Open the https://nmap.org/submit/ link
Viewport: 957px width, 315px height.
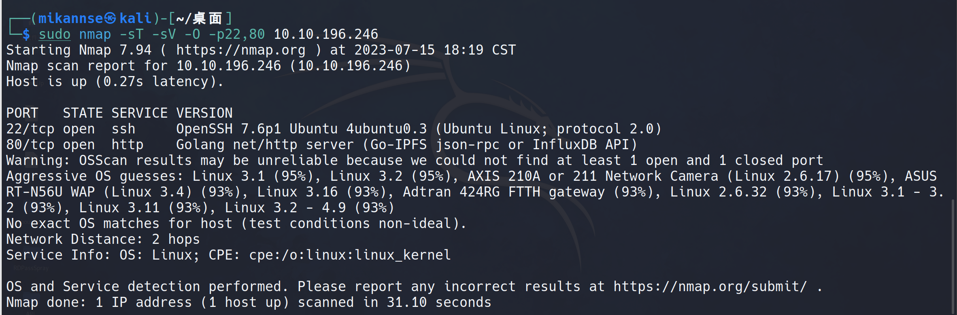[710, 287]
